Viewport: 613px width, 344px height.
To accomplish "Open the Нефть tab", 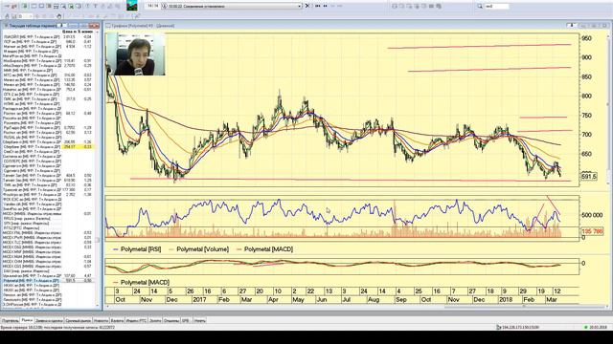I will click(x=200, y=321).
